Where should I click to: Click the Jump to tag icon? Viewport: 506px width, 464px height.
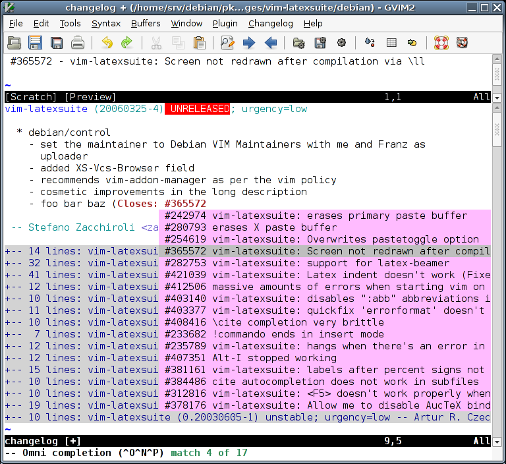412,43
